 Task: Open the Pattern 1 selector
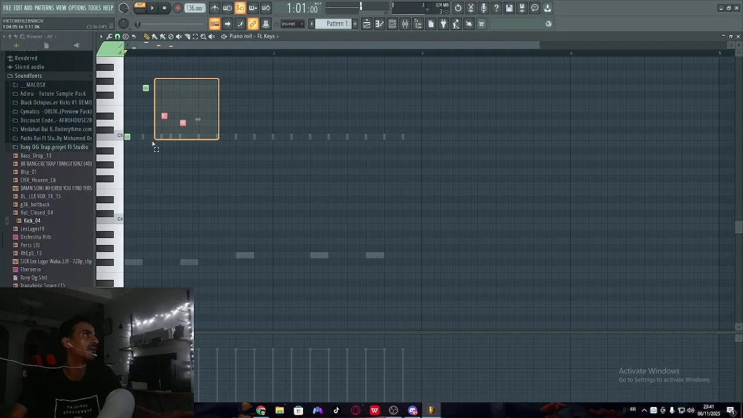tap(337, 24)
